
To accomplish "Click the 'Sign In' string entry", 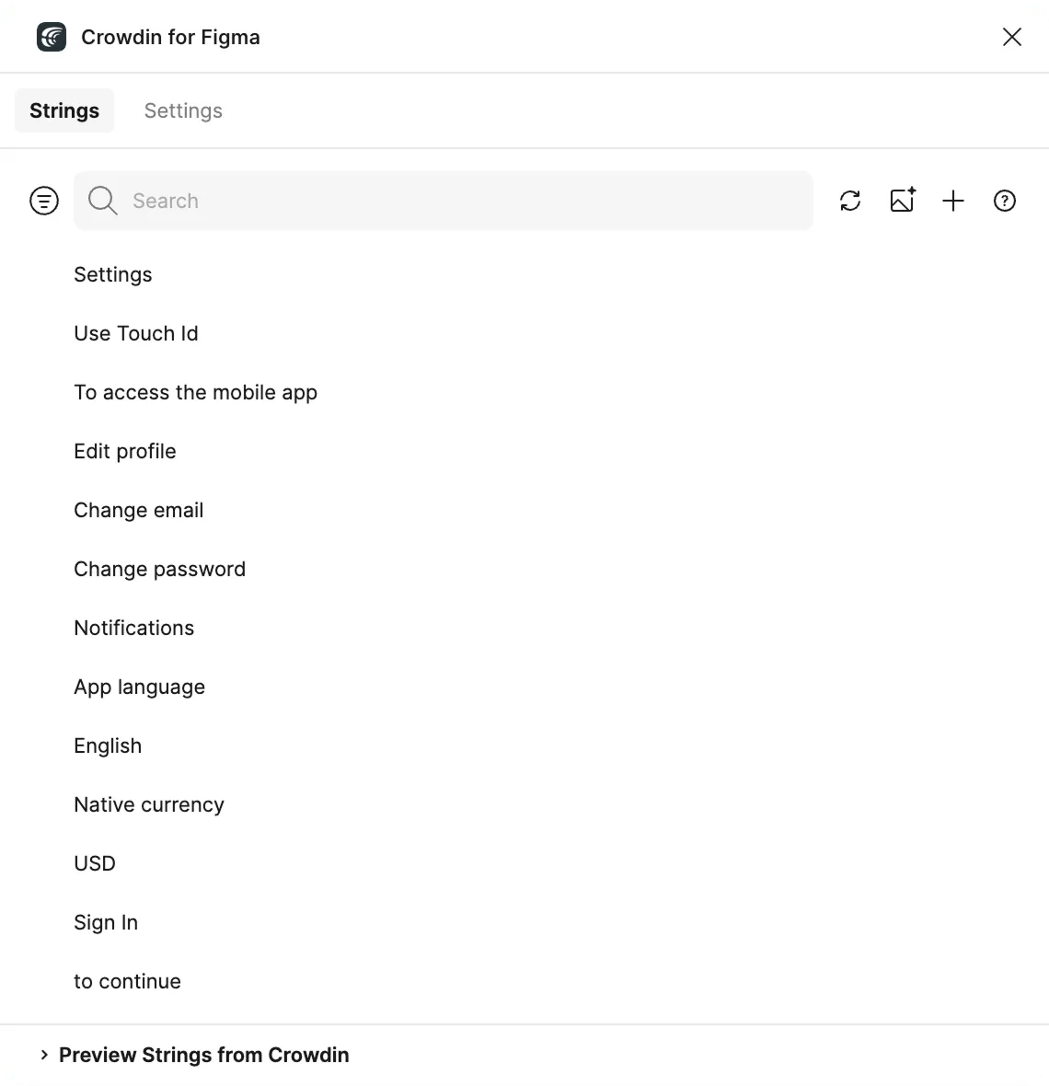I will [x=105, y=922].
